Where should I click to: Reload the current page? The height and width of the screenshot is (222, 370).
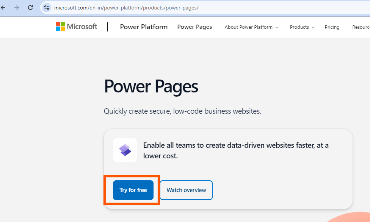tap(30, 8)
